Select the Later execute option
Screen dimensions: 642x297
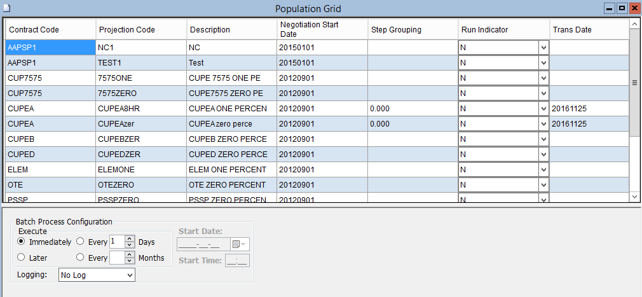coord(22,258)
